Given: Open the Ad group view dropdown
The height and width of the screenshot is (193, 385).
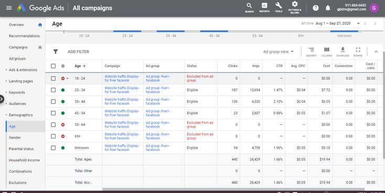Looking at the screenshot, I should click(278, 51).
